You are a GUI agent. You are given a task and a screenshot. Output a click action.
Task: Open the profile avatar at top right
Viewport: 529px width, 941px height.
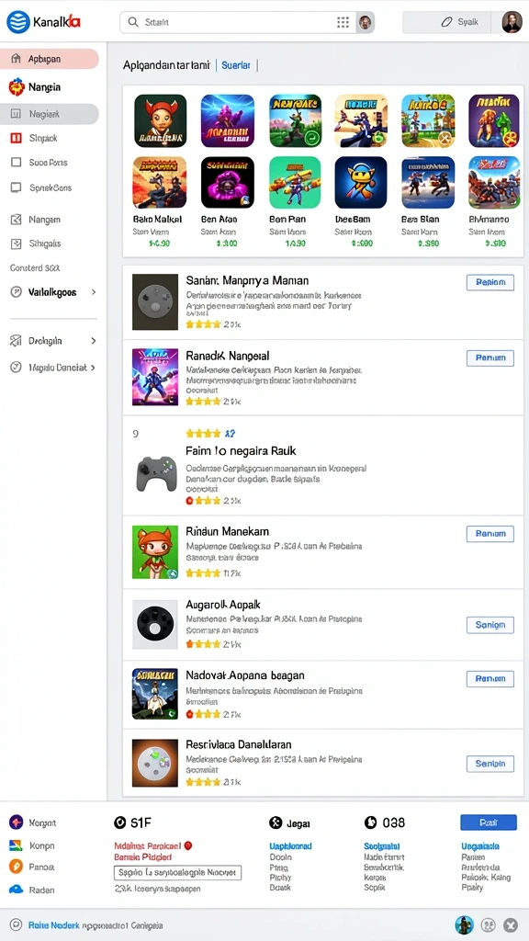512,22
